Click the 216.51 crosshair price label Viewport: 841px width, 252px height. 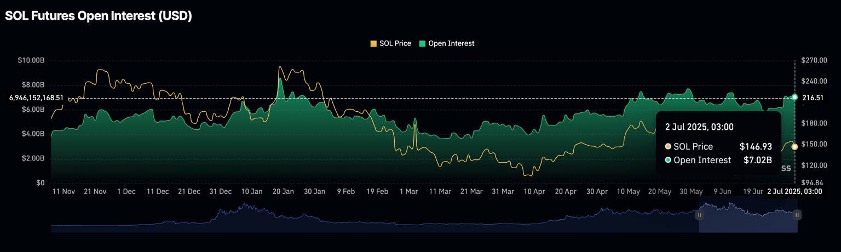click(813, 98)
